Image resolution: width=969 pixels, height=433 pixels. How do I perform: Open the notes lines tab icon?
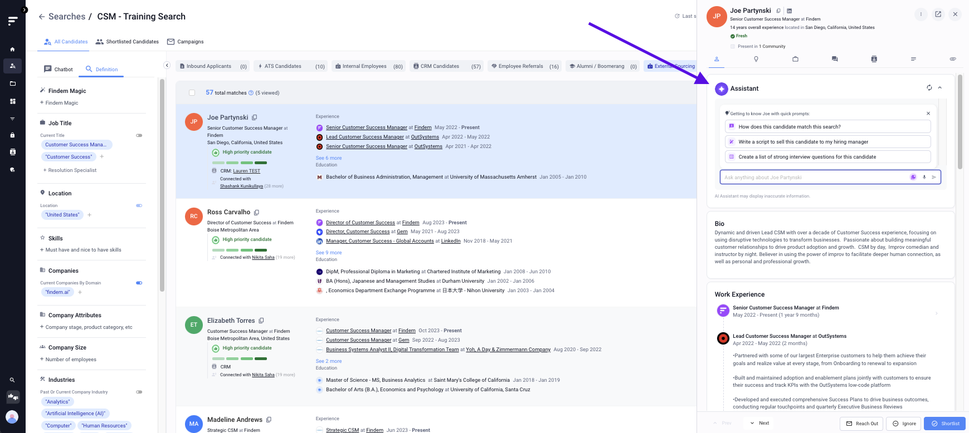click(x=913, y=59)
